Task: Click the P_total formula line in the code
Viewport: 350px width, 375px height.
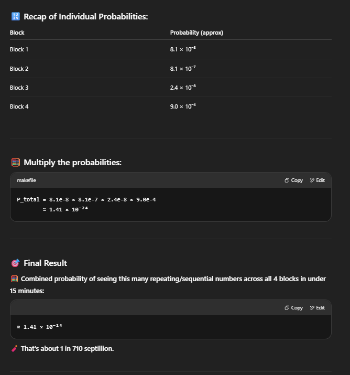Action: pos(86,199)
